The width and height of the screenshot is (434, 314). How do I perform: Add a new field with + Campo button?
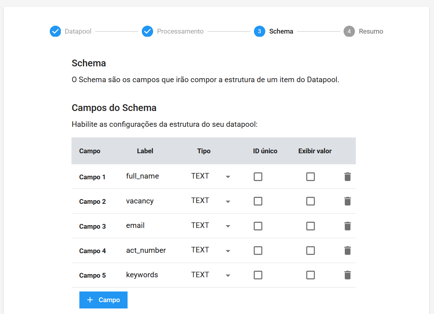tap(103, 300)
